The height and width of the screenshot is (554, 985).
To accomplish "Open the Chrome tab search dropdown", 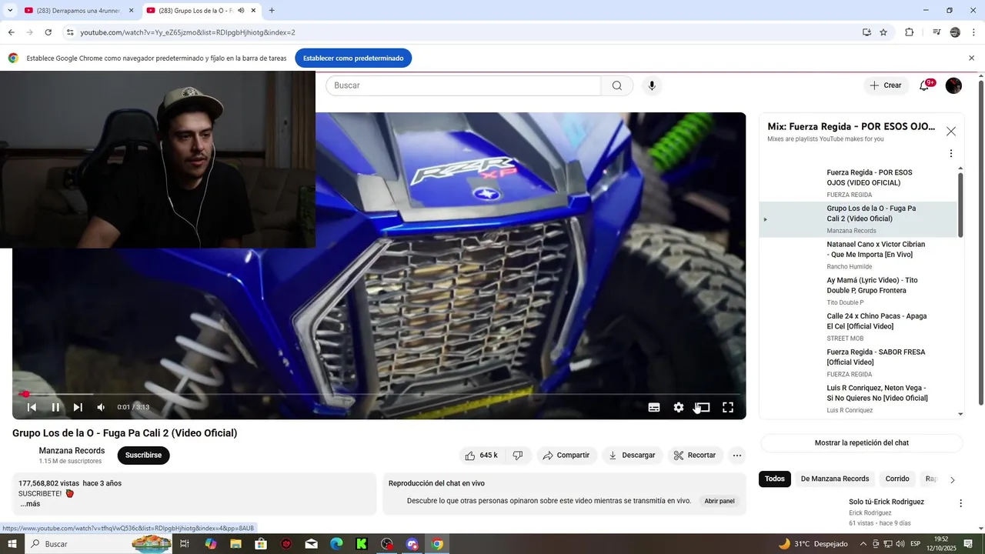I will click(10, 11).
